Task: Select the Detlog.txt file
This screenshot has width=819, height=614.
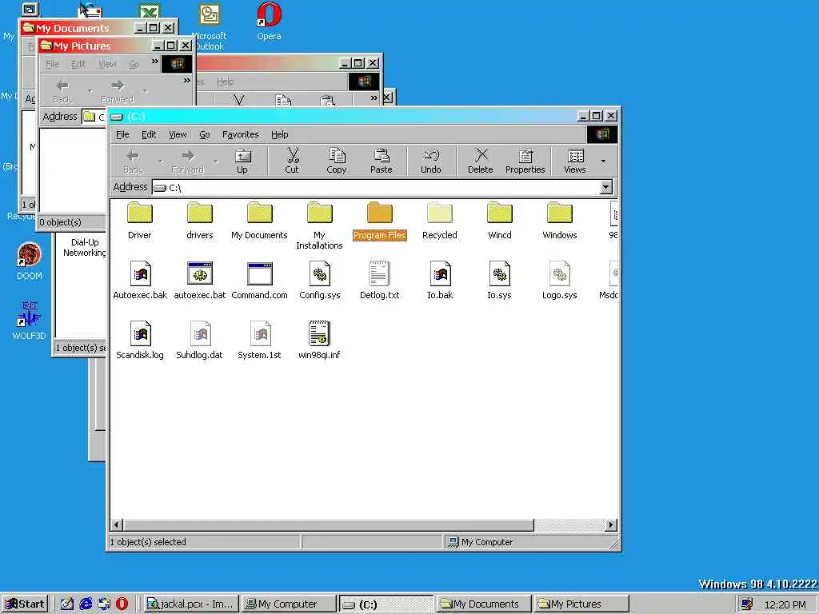Action: [379, 281]
